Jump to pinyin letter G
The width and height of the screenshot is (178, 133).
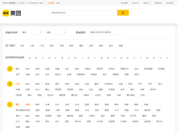69,58
